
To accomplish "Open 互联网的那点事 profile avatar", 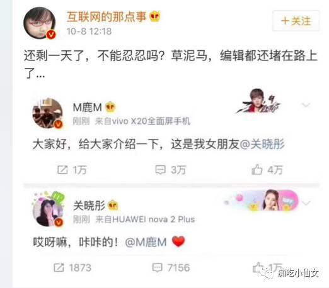I will point(40,23).
